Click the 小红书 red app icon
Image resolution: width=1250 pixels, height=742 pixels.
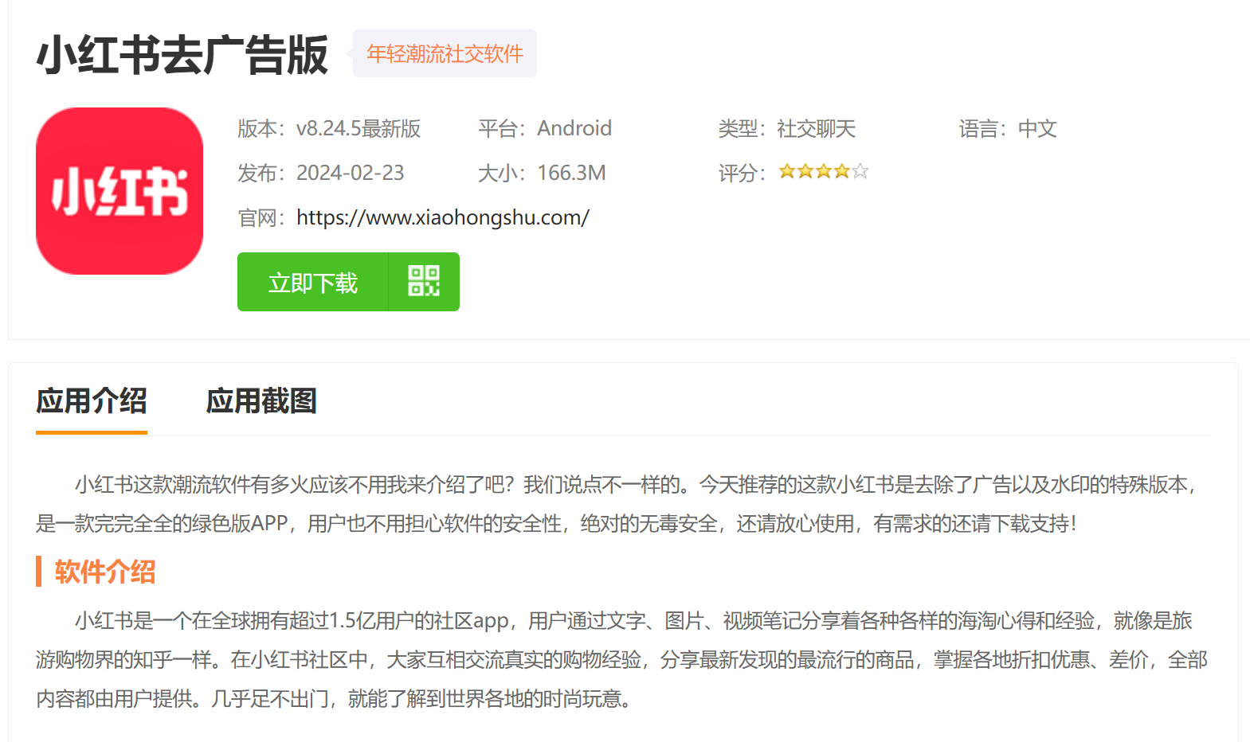point(120,191)
